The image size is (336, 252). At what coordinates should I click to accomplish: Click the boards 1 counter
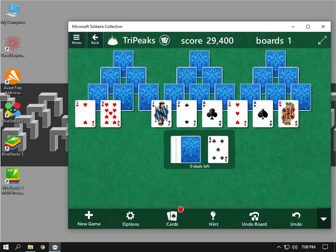point(274,40)
